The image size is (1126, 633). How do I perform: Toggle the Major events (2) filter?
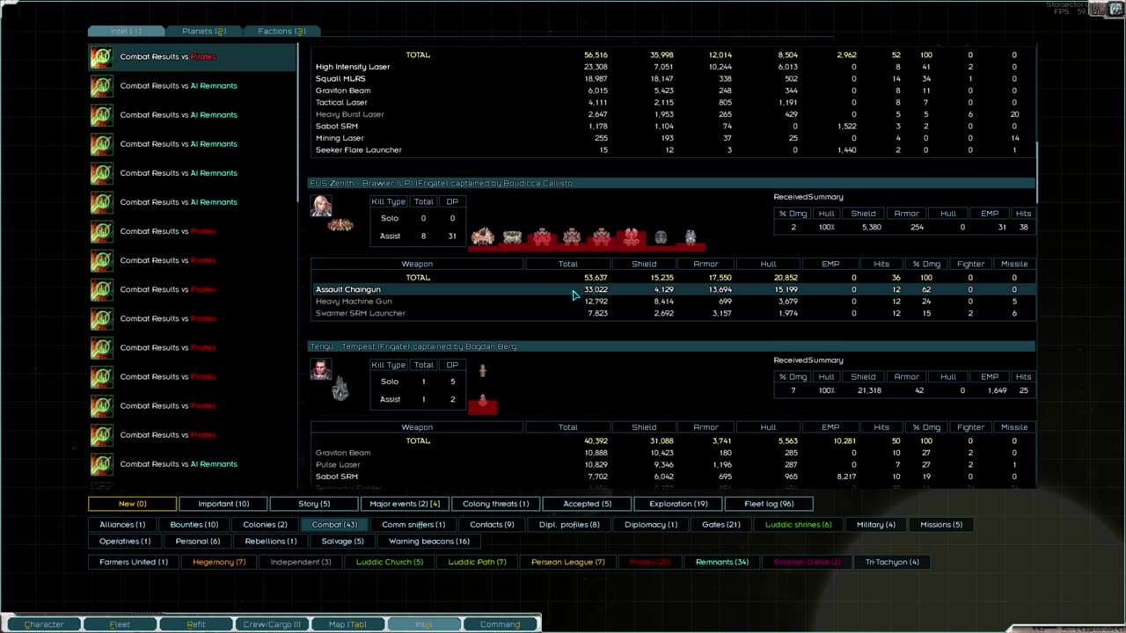tap(405, 504)
